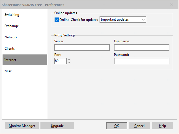Close the Preferences window

[172, 5]
